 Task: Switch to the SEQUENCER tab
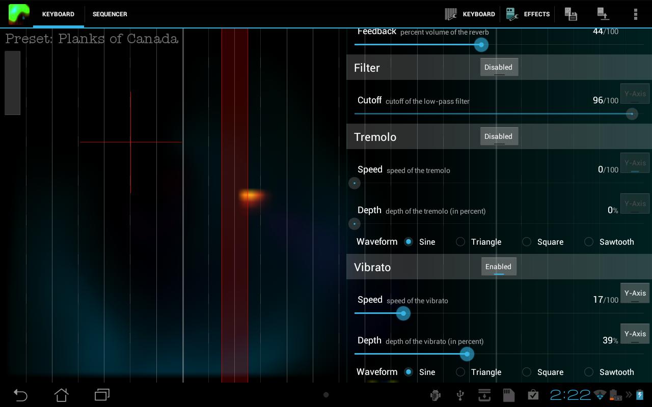tap(110, 14)
